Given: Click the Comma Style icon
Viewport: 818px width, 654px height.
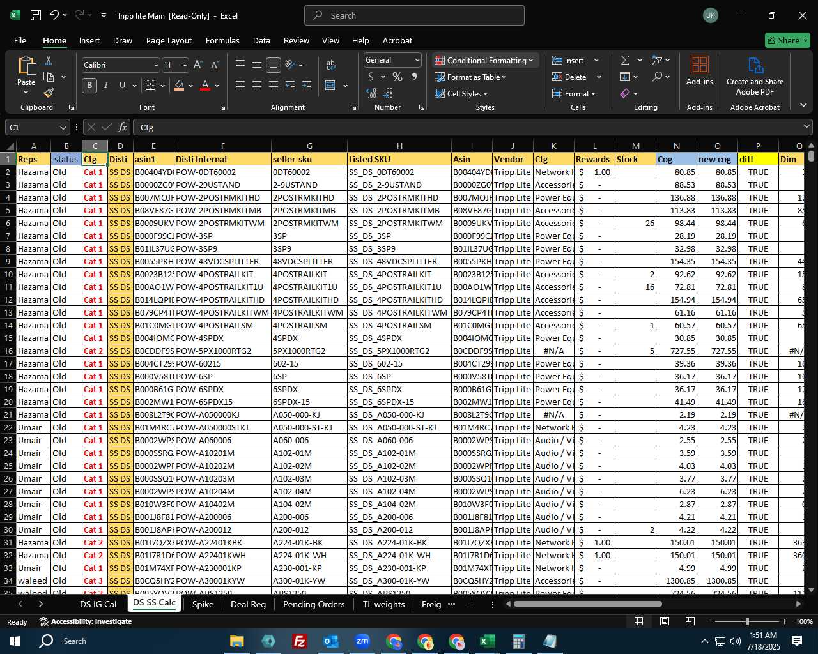Looking at the screenshot, I should [414, 77].
